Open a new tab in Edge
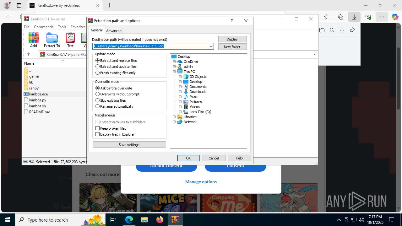Viewport: 402px width, 226px height. coord(109,5)
